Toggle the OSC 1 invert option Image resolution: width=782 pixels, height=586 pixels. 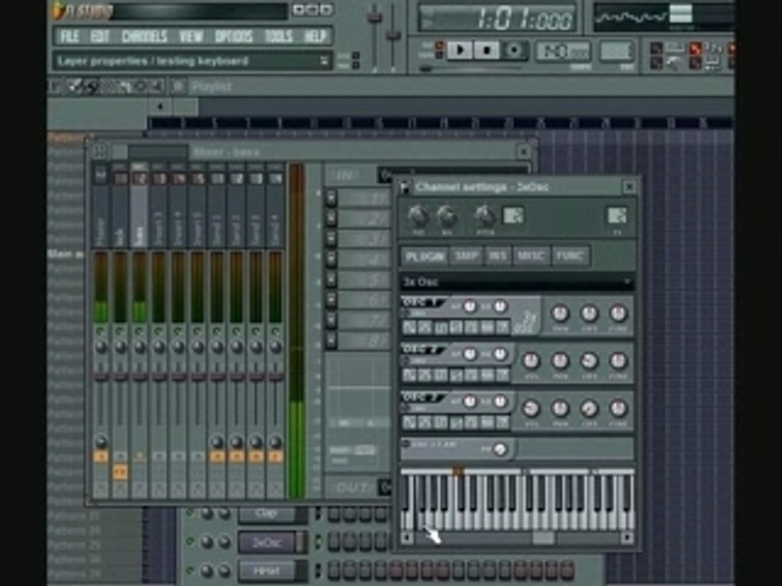tap(406, 313)
